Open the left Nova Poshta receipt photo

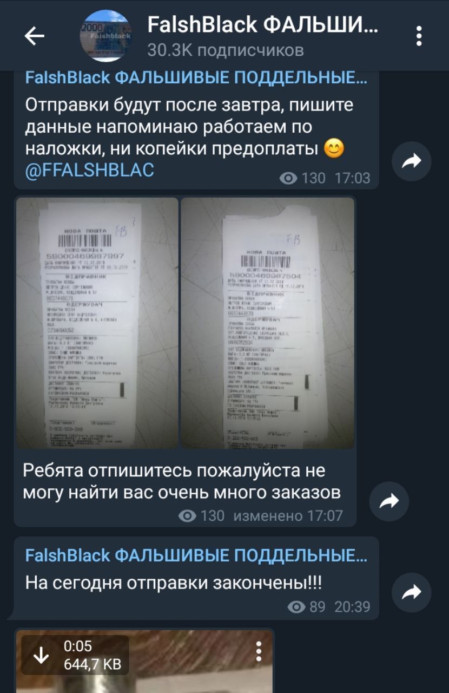click(x=97, y=323)
